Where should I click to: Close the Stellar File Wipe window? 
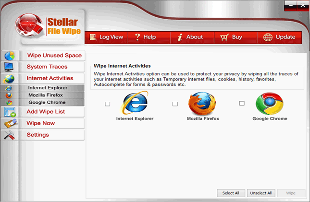click(x=303, y=6)
